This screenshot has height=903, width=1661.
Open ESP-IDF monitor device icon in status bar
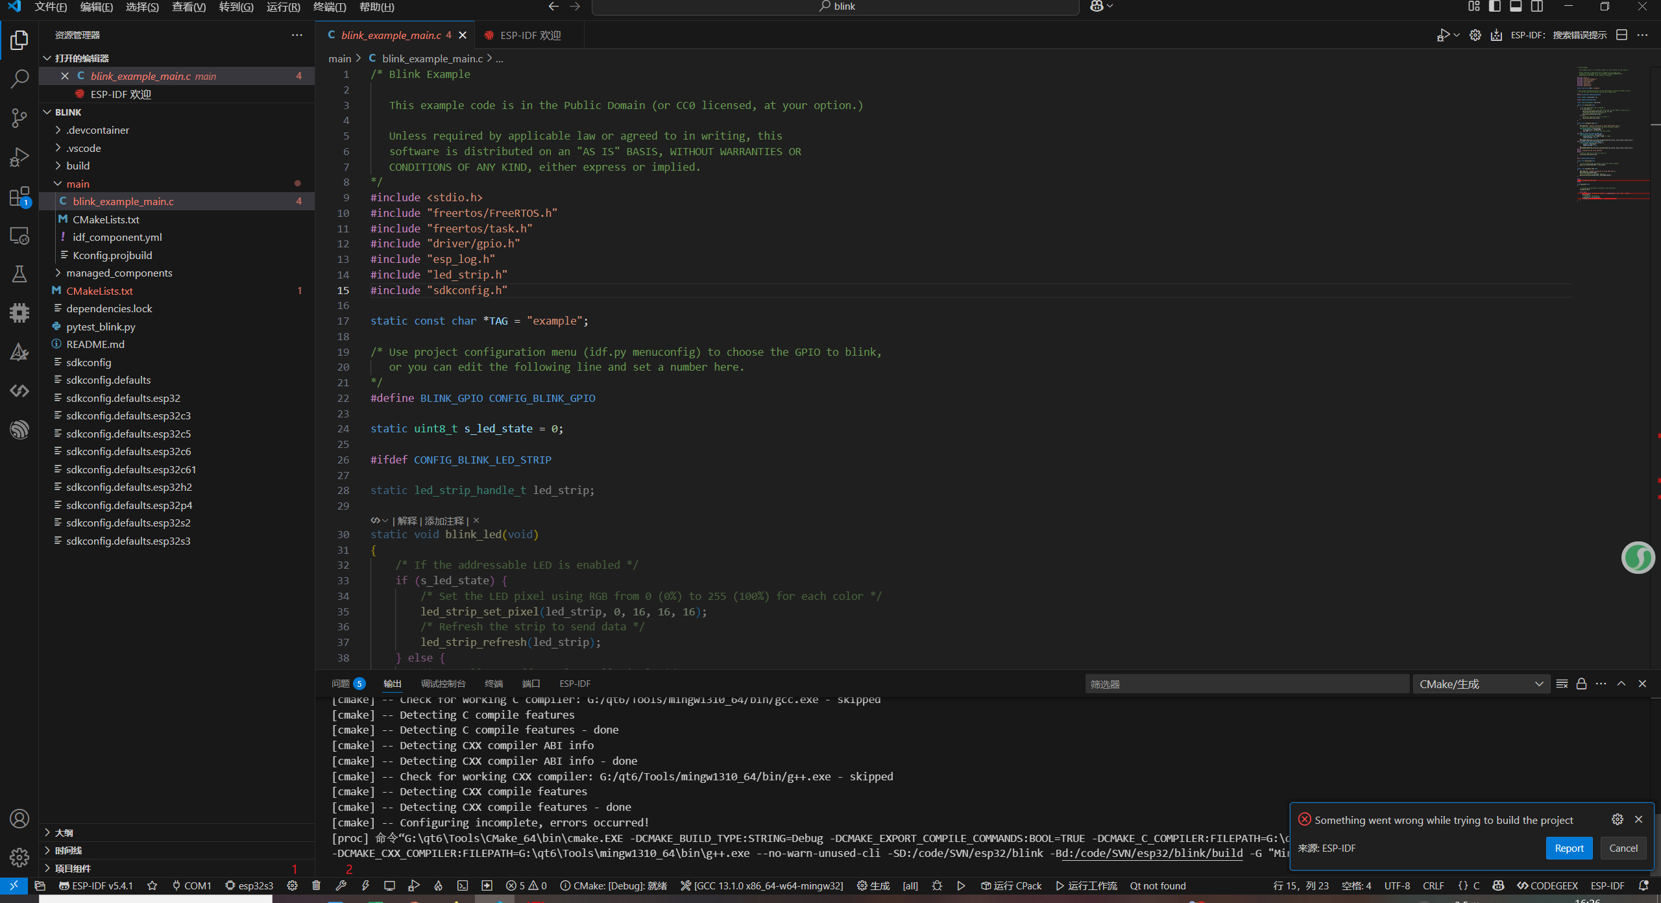[389, 885]
